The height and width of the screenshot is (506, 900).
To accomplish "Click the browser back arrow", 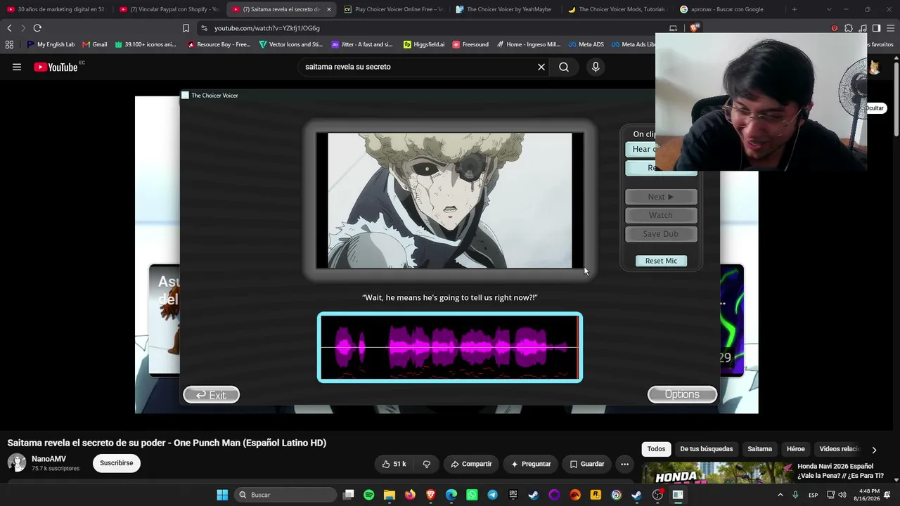I will click(x=9, y=28).
